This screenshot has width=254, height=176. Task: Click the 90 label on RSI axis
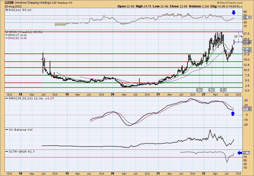(245, 12)
